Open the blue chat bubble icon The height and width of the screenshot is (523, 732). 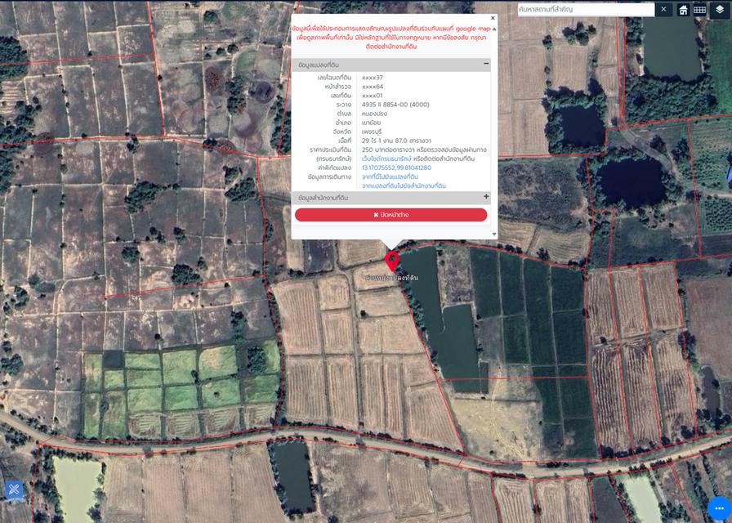tap(718, 507)
